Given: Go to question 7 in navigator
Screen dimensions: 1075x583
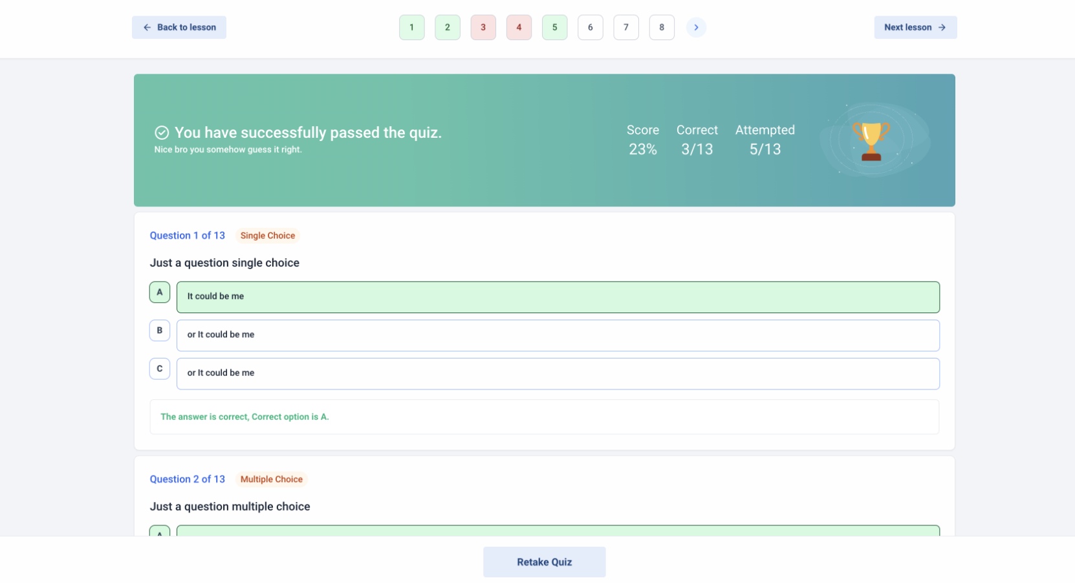Looking at the screenshot, I should coord(625,27).
